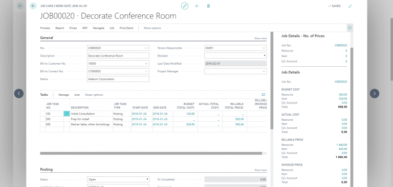Click the % Completed field
The height and width of the screenshot is (187, 393).
pyautogui.click(x=235, y=179)
